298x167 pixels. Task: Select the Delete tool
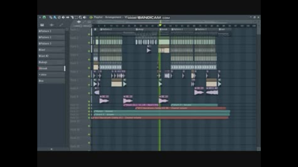[59, 17]
